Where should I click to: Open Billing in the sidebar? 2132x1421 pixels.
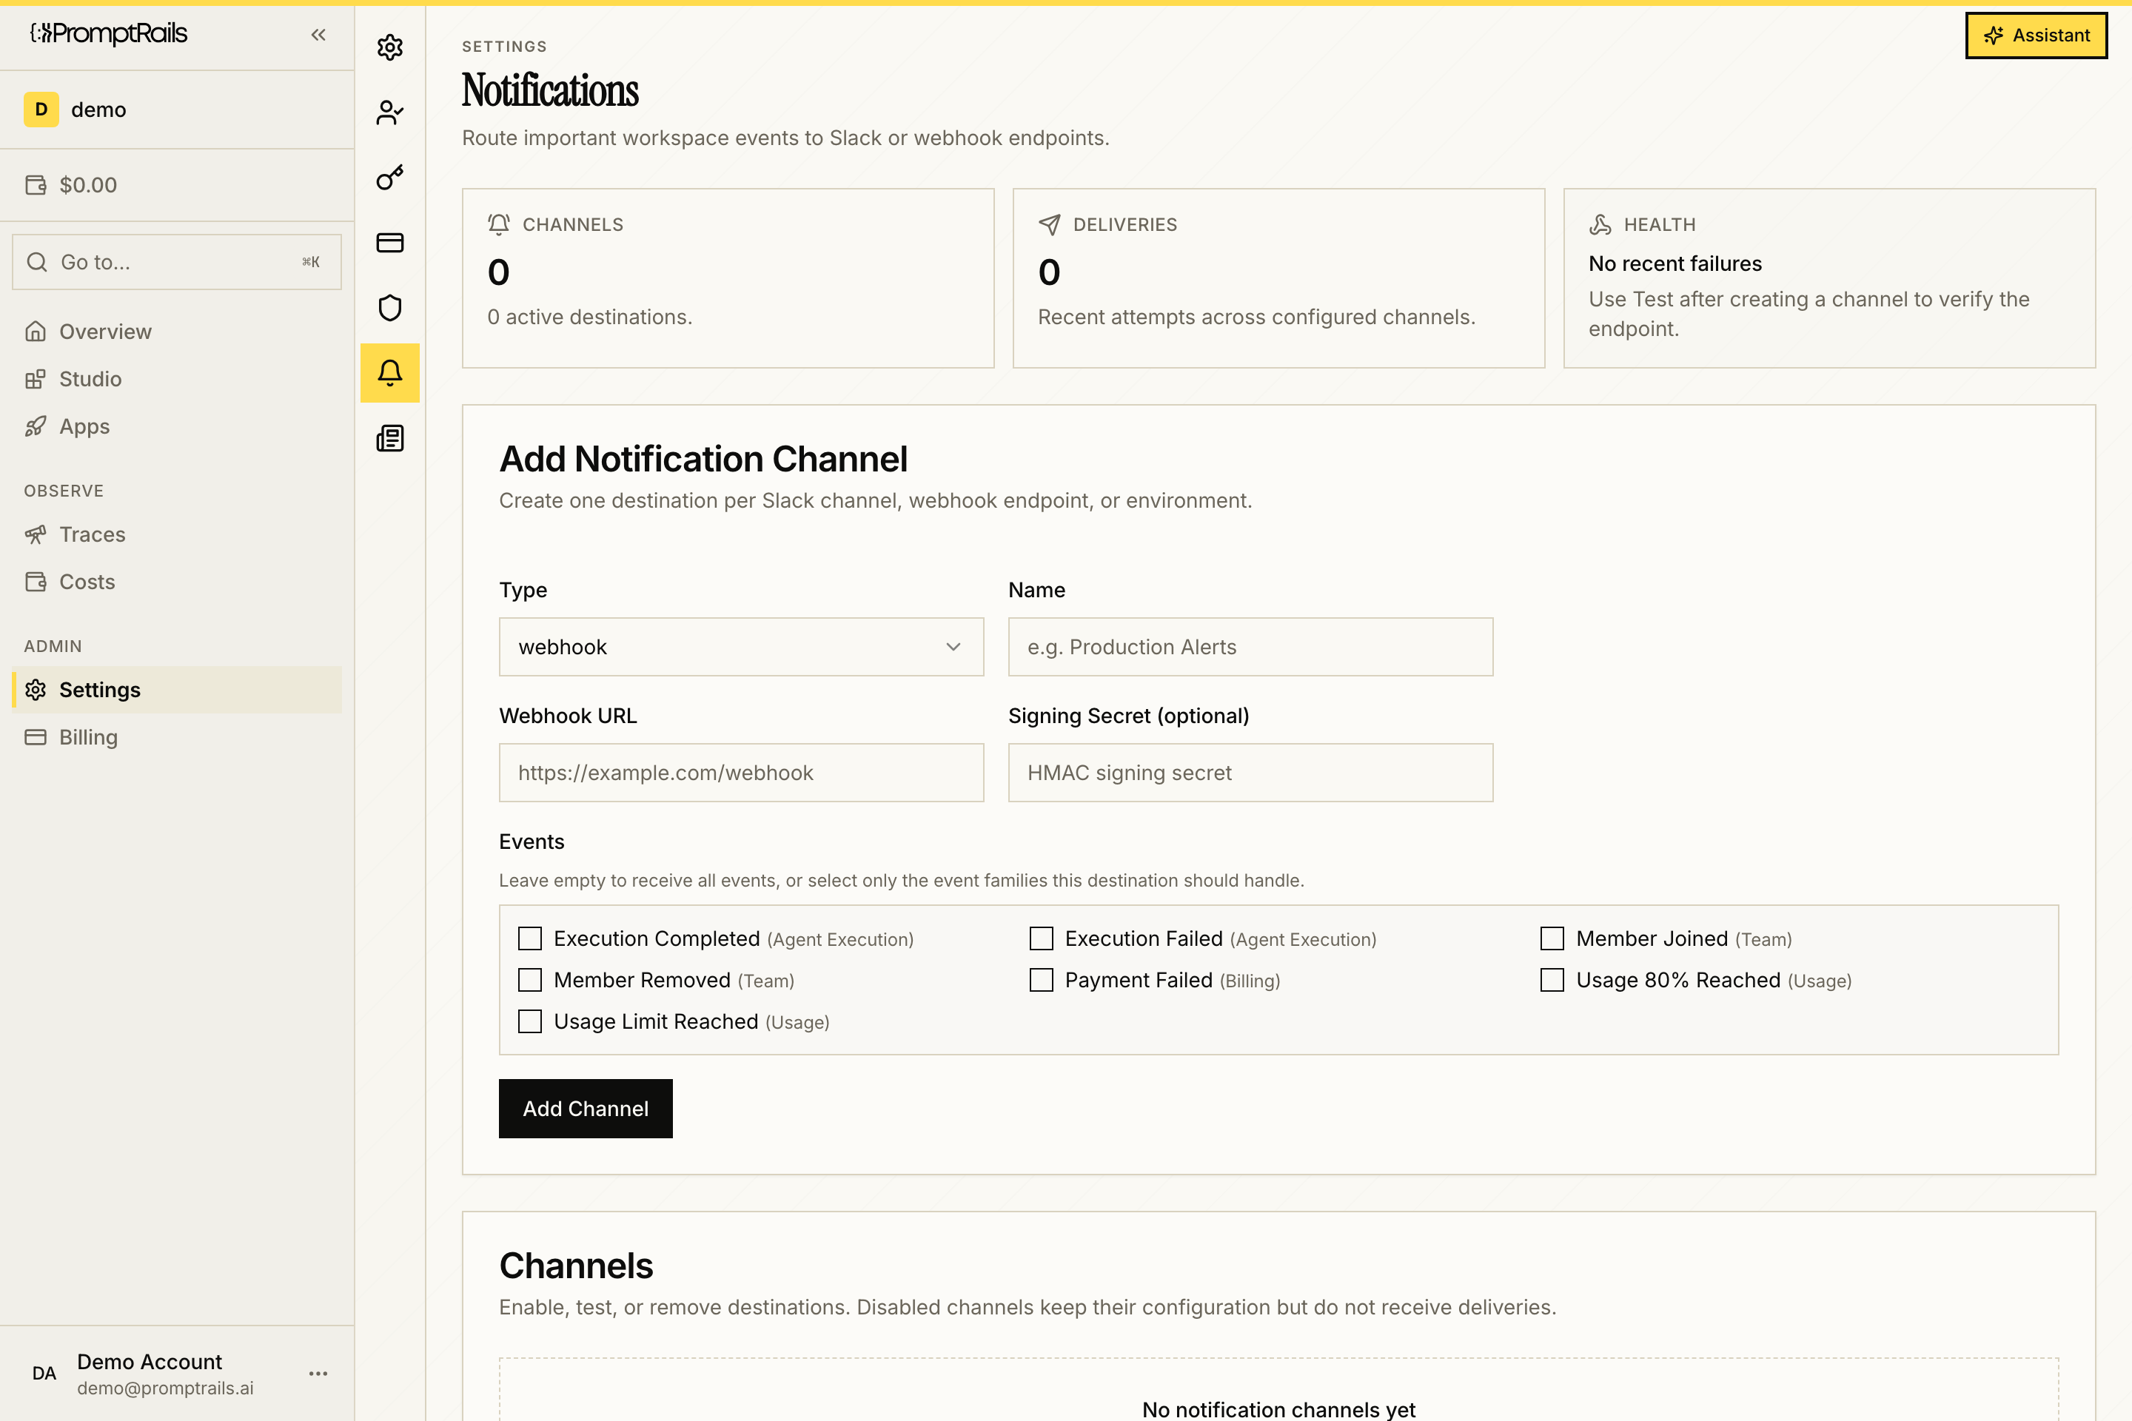177,738
